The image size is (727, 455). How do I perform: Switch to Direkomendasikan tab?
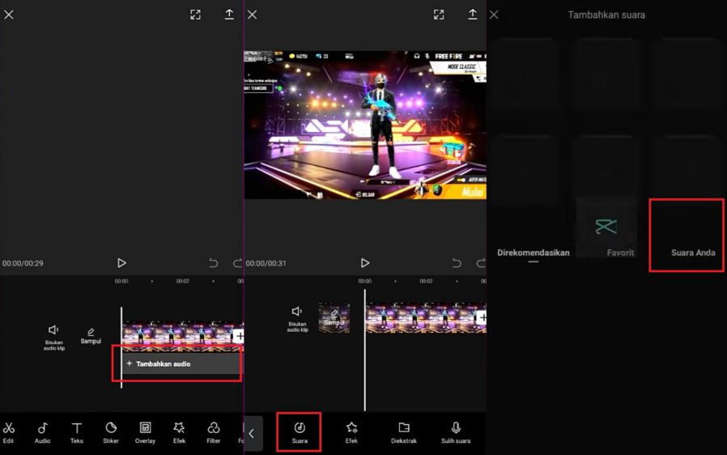click(x=534, y=253)
